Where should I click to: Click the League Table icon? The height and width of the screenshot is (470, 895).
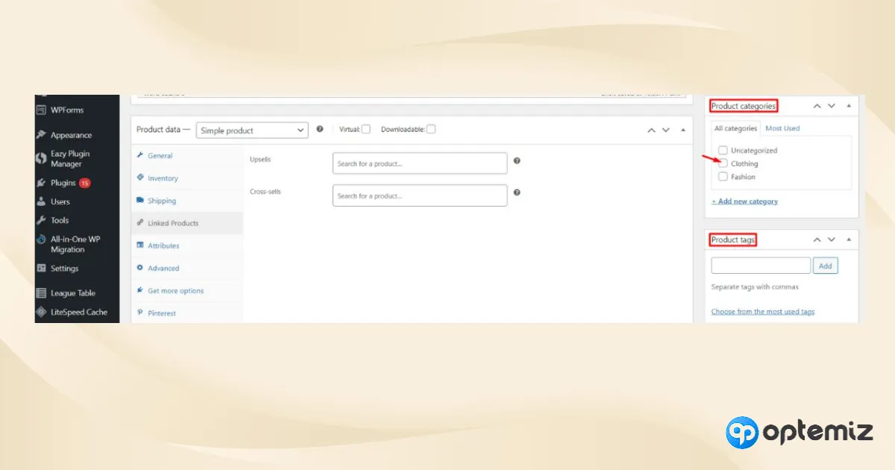(x=42, y=293)
